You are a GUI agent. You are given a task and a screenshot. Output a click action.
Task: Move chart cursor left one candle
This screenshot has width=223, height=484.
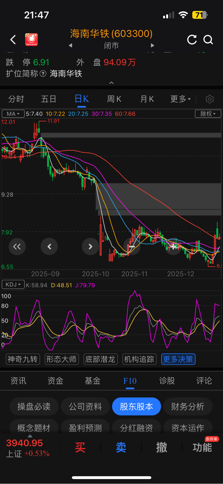[49, 247]
